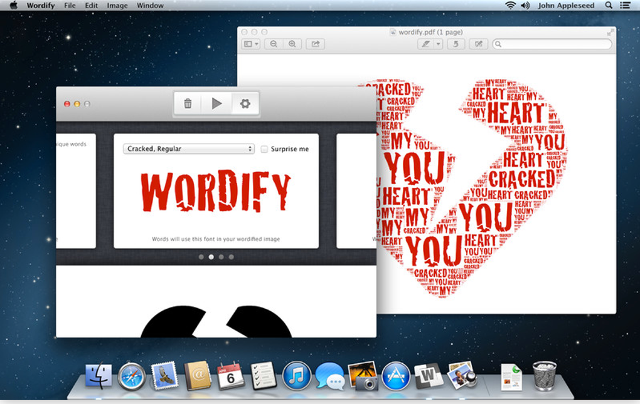Screen dimensions: 640x404
Task: Open the File menu
Action: (70, 5)
